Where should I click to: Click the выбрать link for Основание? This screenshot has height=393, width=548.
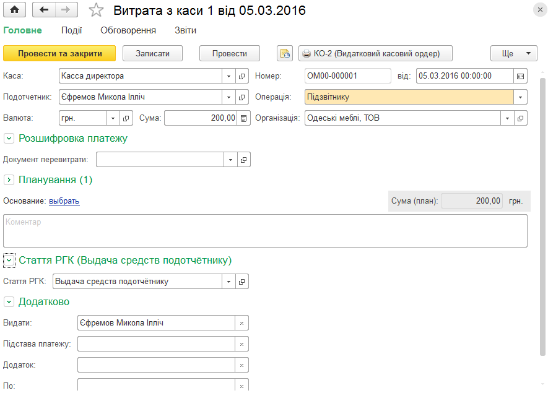64,201
